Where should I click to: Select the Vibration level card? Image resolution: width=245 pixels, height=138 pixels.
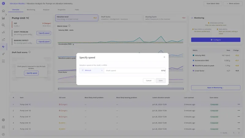(x=77, y=18)
